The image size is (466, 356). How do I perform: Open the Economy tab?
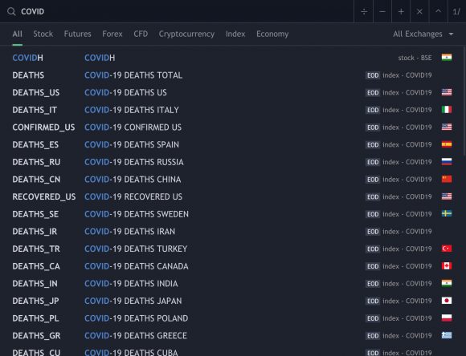(x=272, y=34)
